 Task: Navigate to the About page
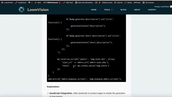[x=137, y=10]
